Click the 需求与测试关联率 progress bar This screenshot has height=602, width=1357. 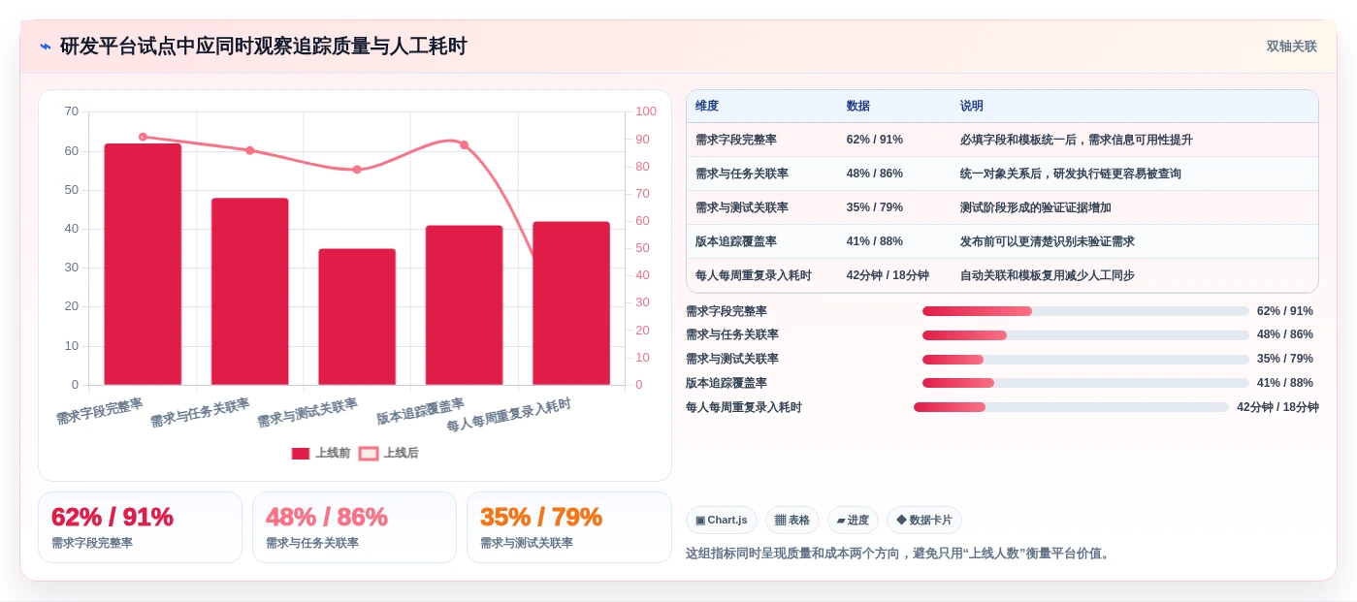[x=1085, y=359]
